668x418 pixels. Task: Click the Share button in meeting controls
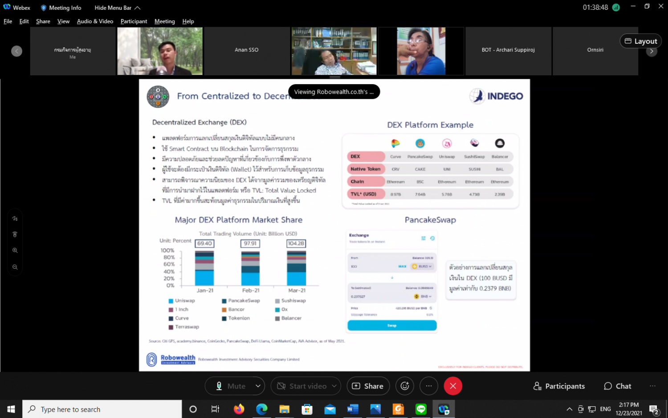point(368,386)
